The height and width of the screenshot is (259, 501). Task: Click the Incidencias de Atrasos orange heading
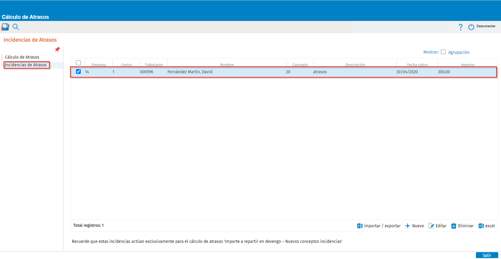[x=30, y=40]
